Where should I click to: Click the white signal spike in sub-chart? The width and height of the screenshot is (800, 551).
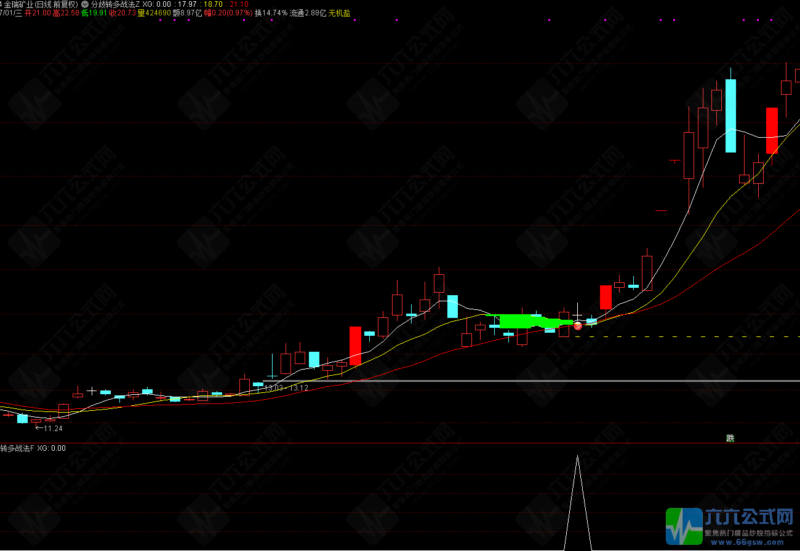577,502
